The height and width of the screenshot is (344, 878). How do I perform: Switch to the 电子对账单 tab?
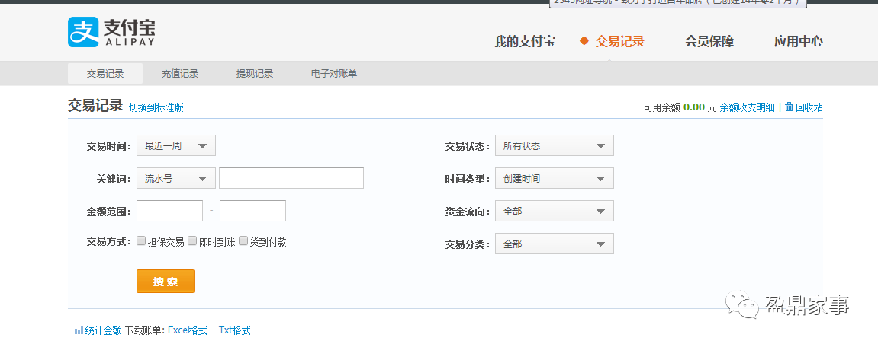click(334, 74)
